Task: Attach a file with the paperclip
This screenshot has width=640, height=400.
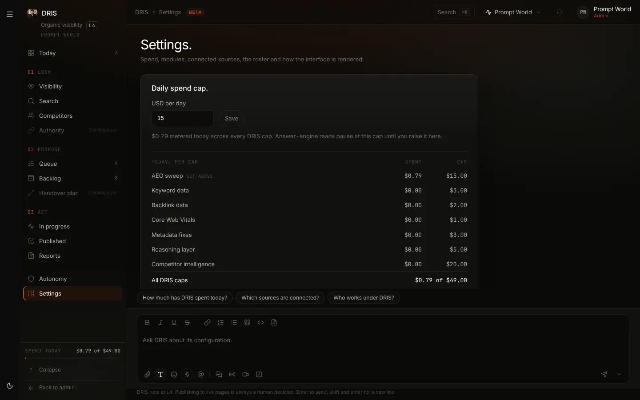Action: pyautogui.click(x=148, y=375)
